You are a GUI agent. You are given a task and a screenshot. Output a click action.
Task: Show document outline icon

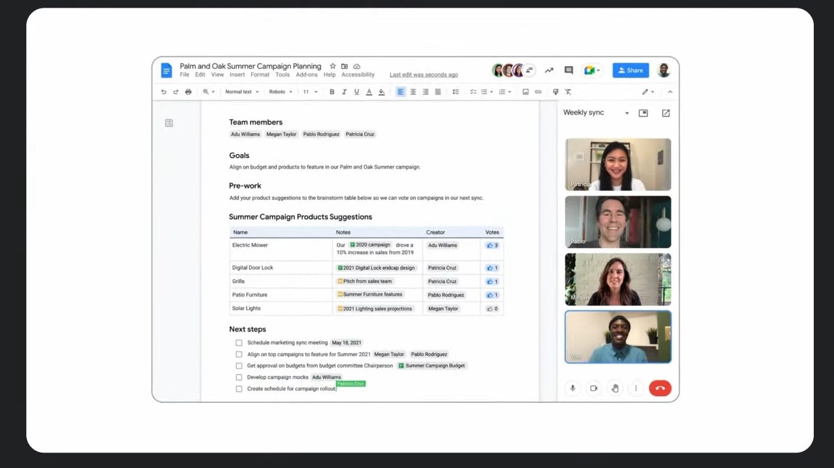pos(169,123)
